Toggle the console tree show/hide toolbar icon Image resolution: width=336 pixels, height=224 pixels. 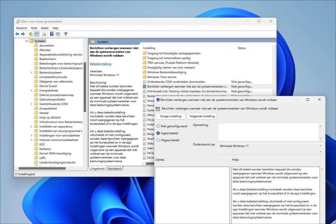[x=37, y=34]
